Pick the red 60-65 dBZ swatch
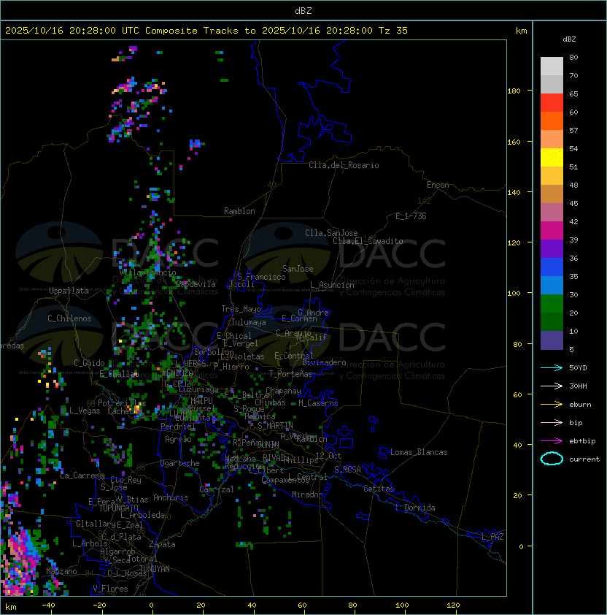 552,103
